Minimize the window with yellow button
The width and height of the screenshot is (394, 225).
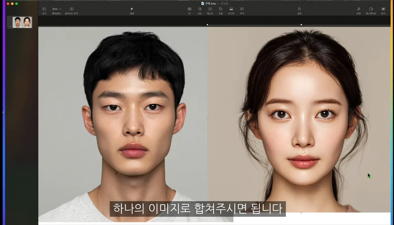pyautogui.click(x=12, y=4)
